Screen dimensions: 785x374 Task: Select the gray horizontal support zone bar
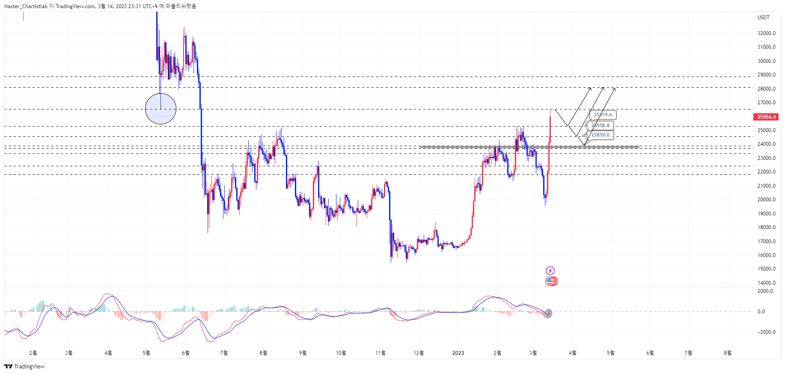click(529, 147)
